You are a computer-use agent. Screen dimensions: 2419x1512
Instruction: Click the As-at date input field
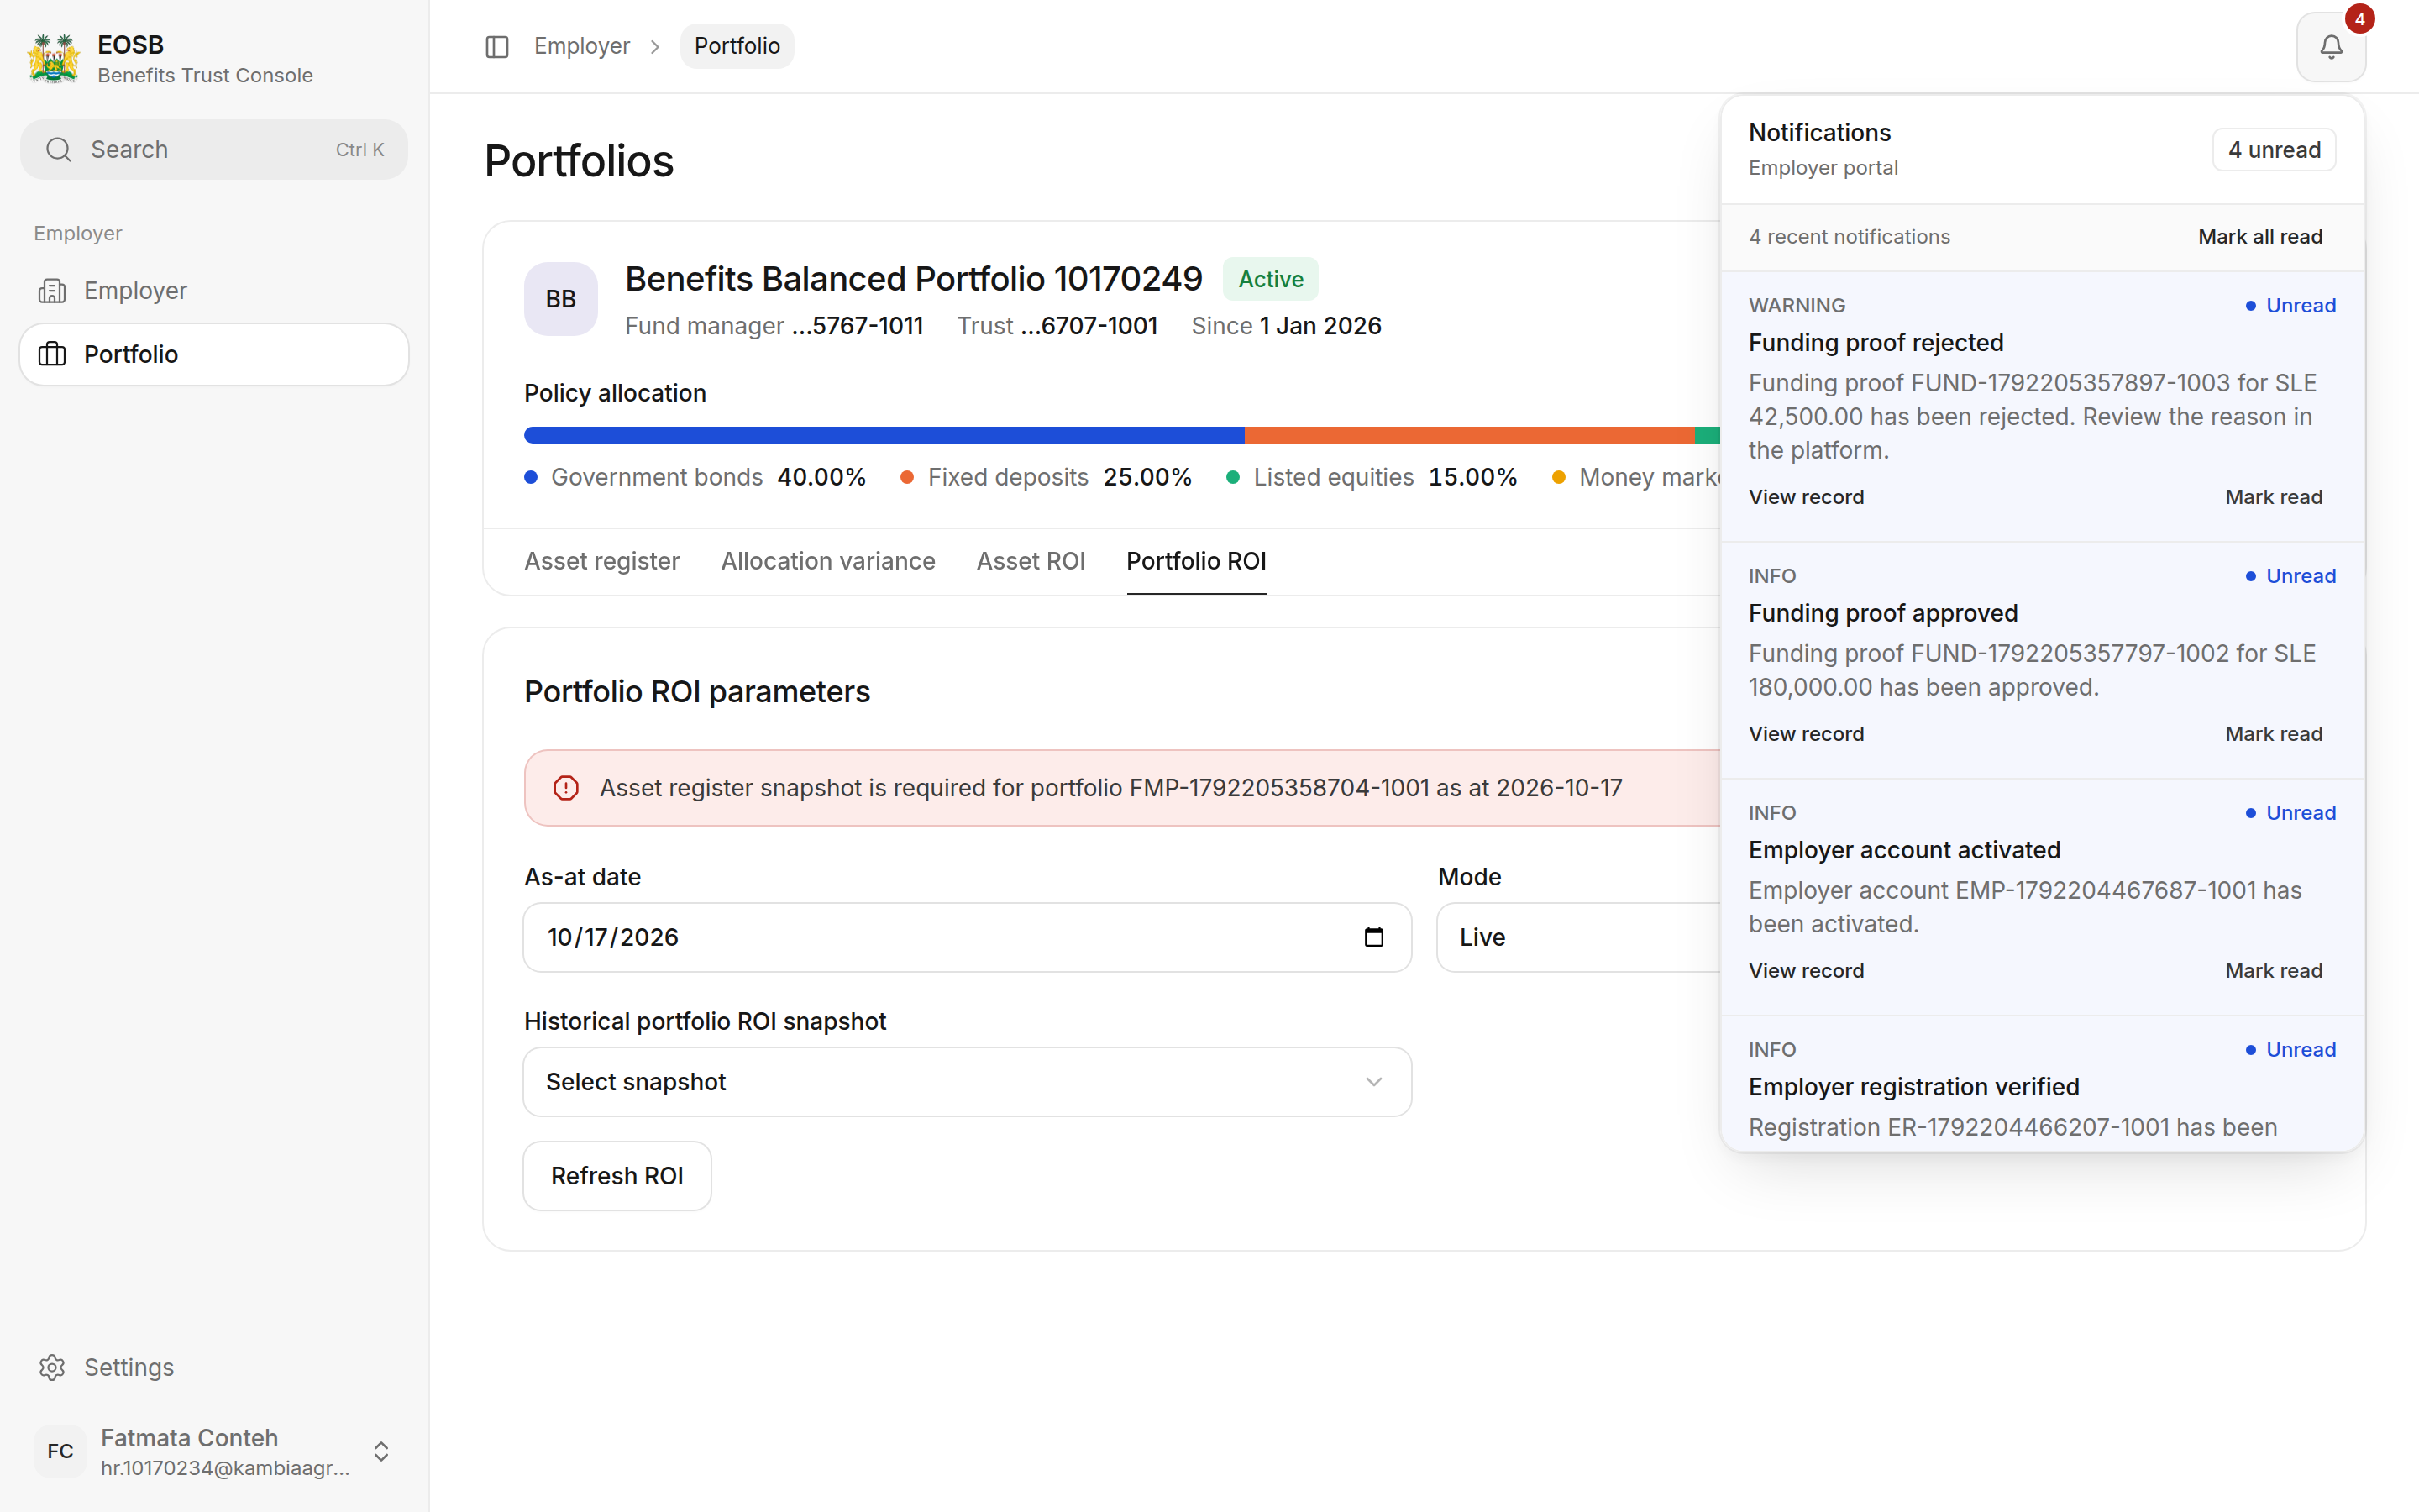pyautogui.click(x=967, y=937)
